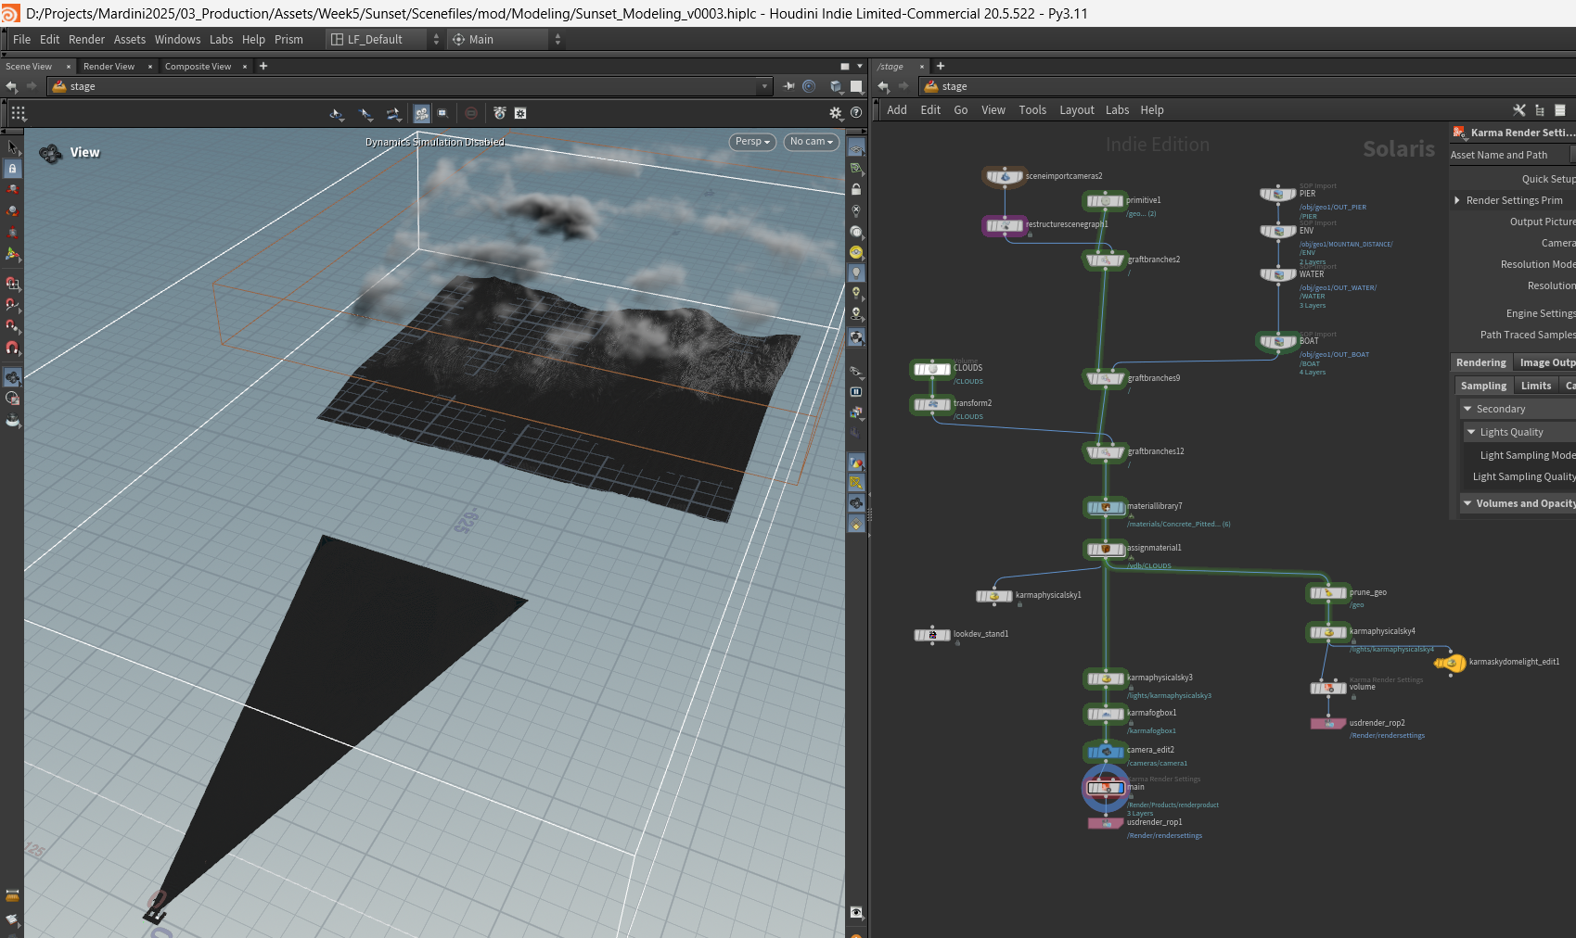Select the karmaphysicalsky1 node
This screenshot has height=938, width=1576.
(994, 596)
